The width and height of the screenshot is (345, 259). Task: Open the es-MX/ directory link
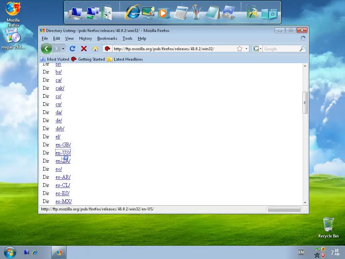[x=64, y=201]
